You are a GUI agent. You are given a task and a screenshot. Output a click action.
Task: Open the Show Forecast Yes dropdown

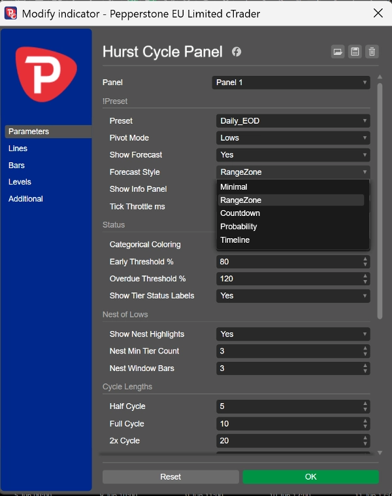293,154
